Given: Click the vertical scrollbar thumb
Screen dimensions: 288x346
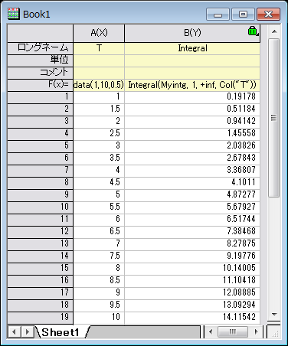Looking at the screenshot, I should pyautogui.click(x=274, y=118).
